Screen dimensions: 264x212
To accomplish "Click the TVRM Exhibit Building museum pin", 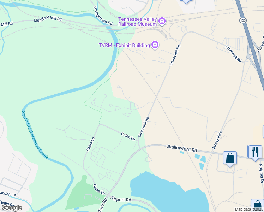I will (155, 45).
